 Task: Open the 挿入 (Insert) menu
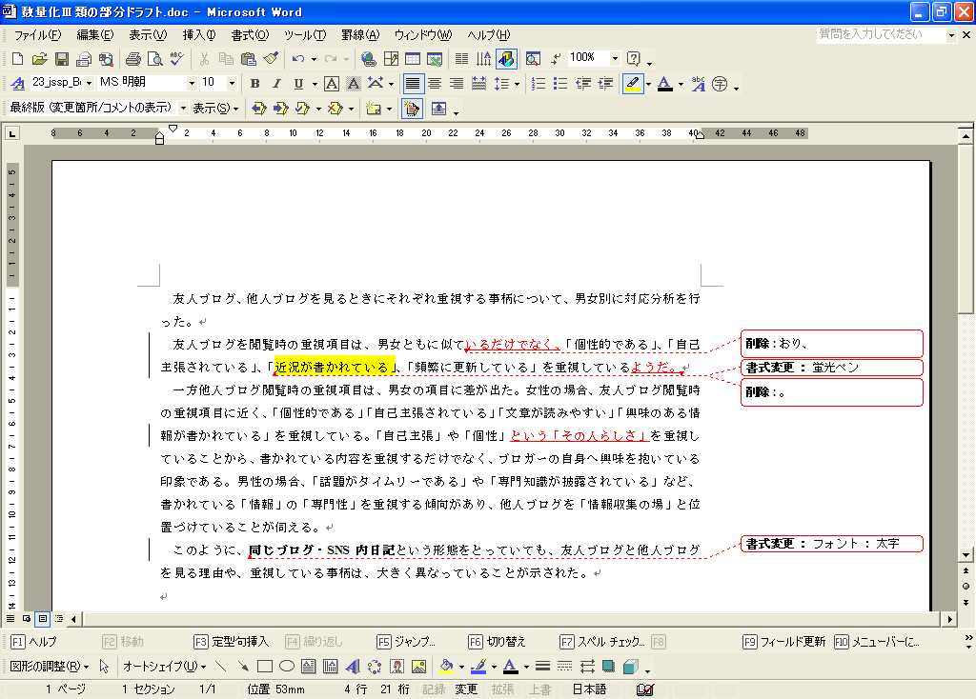coord(198,35)
